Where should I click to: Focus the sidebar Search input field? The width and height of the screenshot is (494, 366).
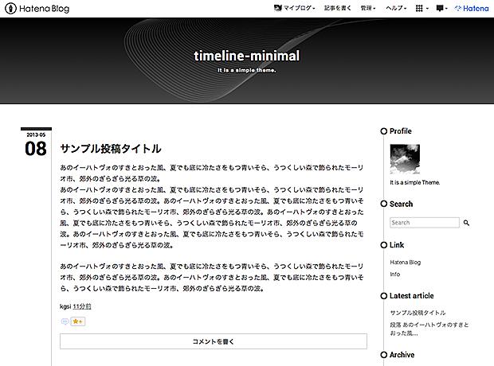[425, 223]
